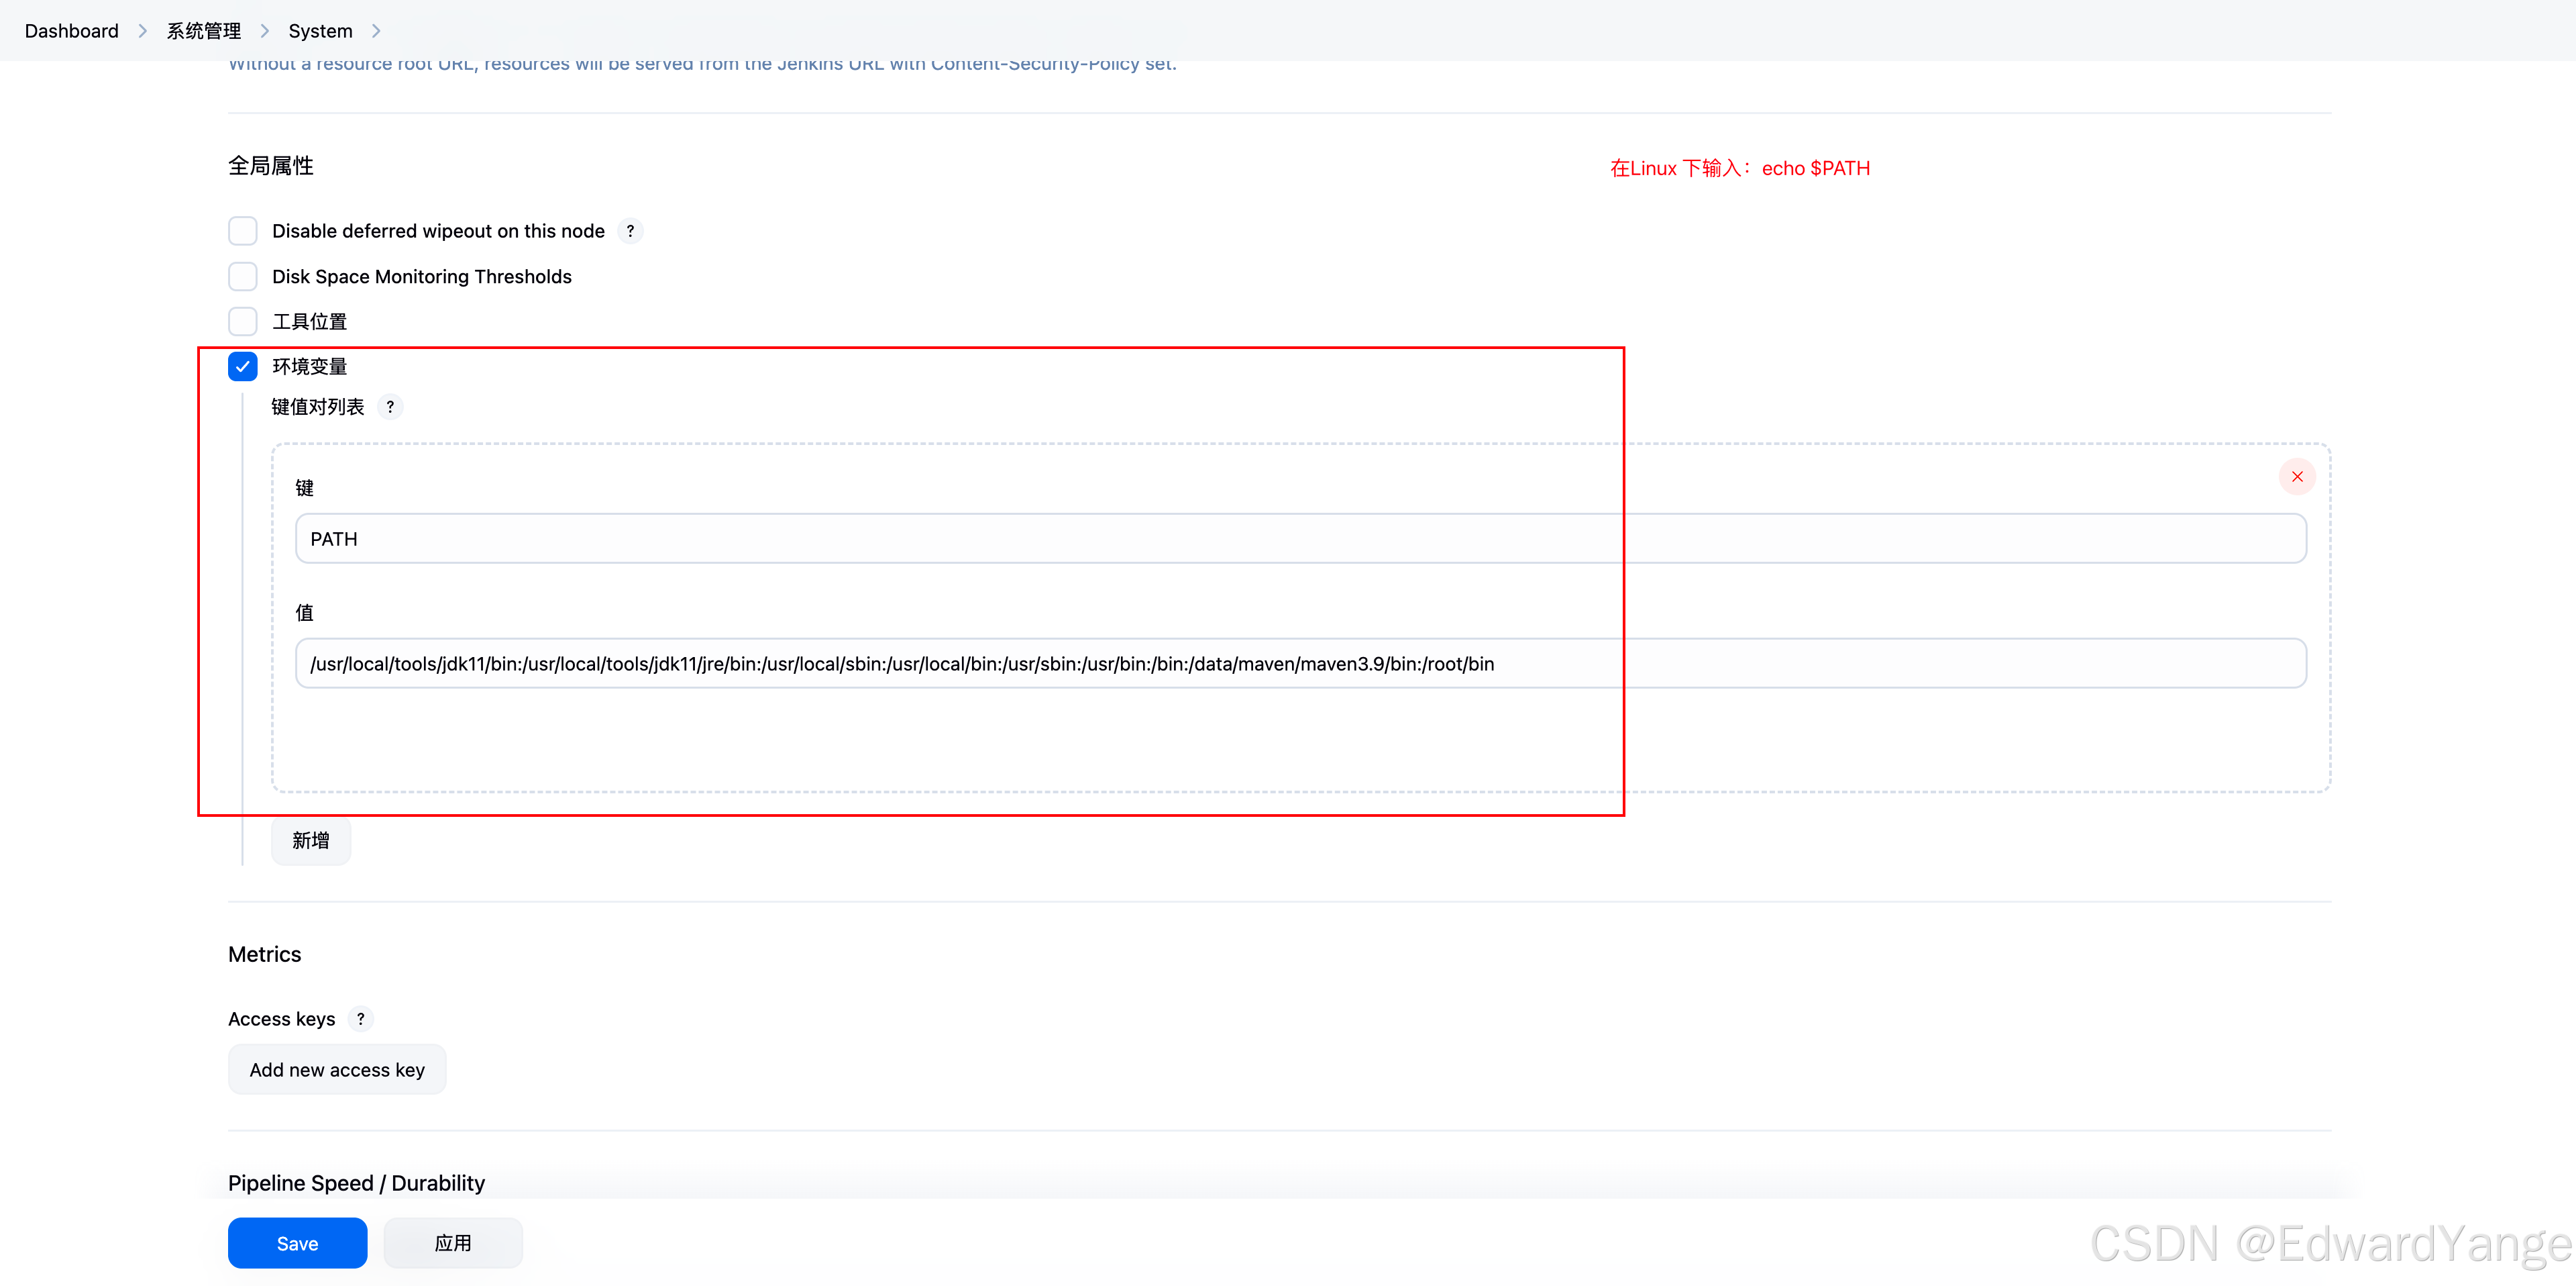Open help for Disable deferred wipeout
Viewport: 2576px width, 1286px height.
point(631,230)
